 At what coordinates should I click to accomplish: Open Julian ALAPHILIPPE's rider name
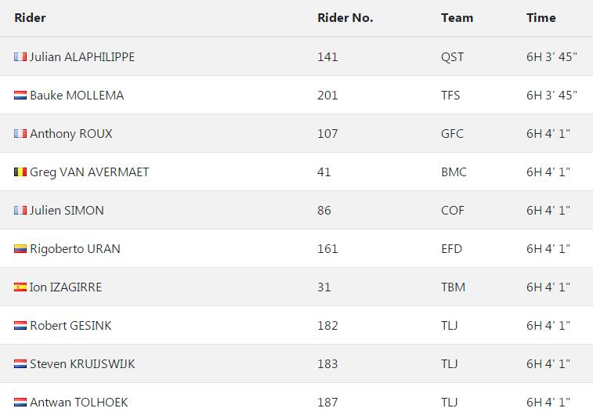[x=82, y=57]
